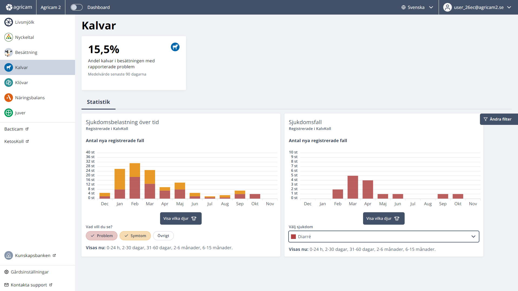This screenshot has height=291, width=518.
Task: Click the Kunskapsbanken icon
Action: (x=9, y=255)
